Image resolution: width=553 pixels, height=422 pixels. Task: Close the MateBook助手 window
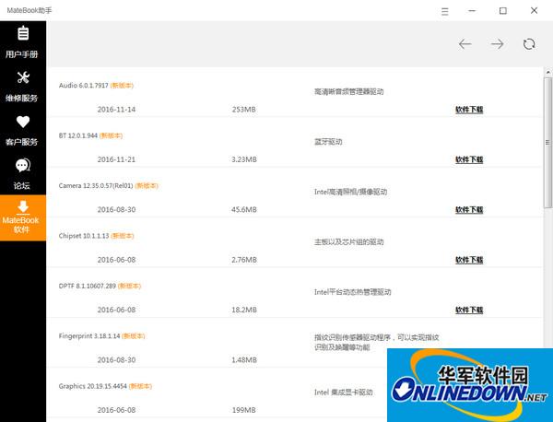pos(534,10)
